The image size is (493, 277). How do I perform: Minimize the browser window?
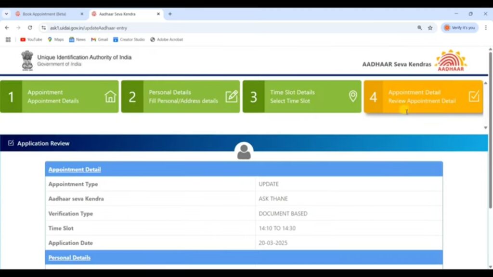click(456, 14)
